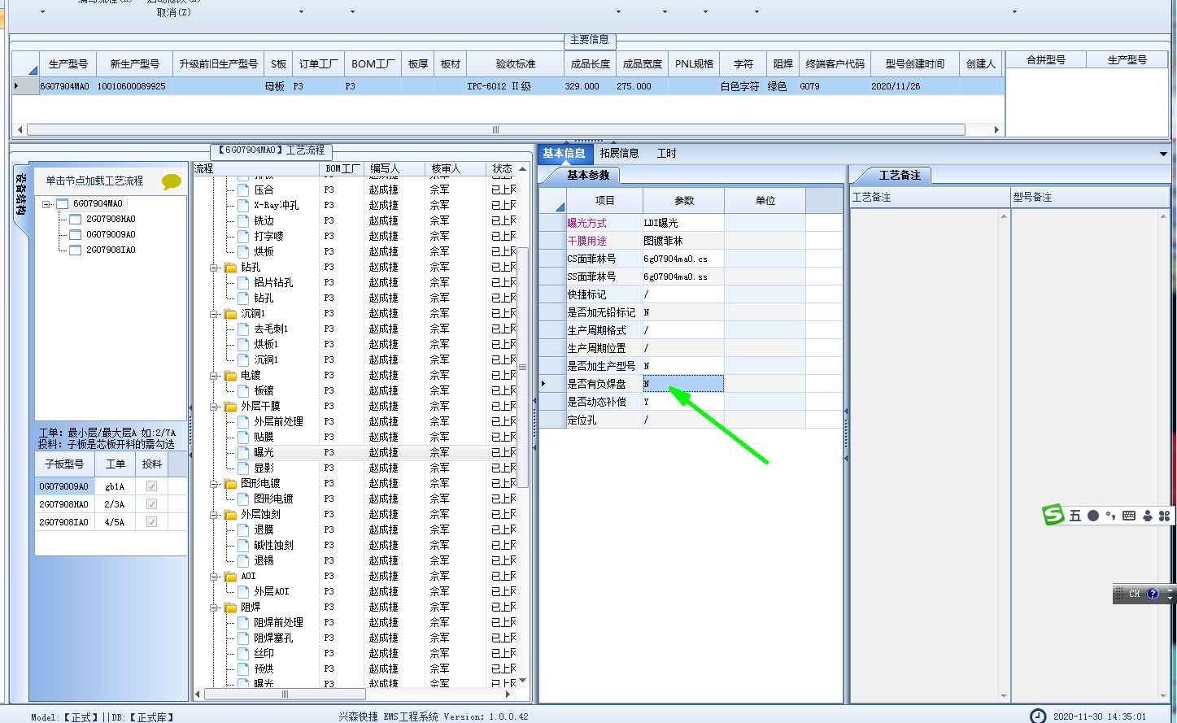
Task: Click the clock icon in status bar
Action: click(1038, 716)
